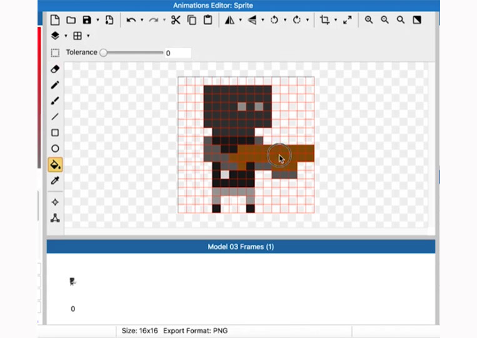Open the redo history dropdown arrow
The height and width of the screenshot is (338, 477).
pos(164,20)
